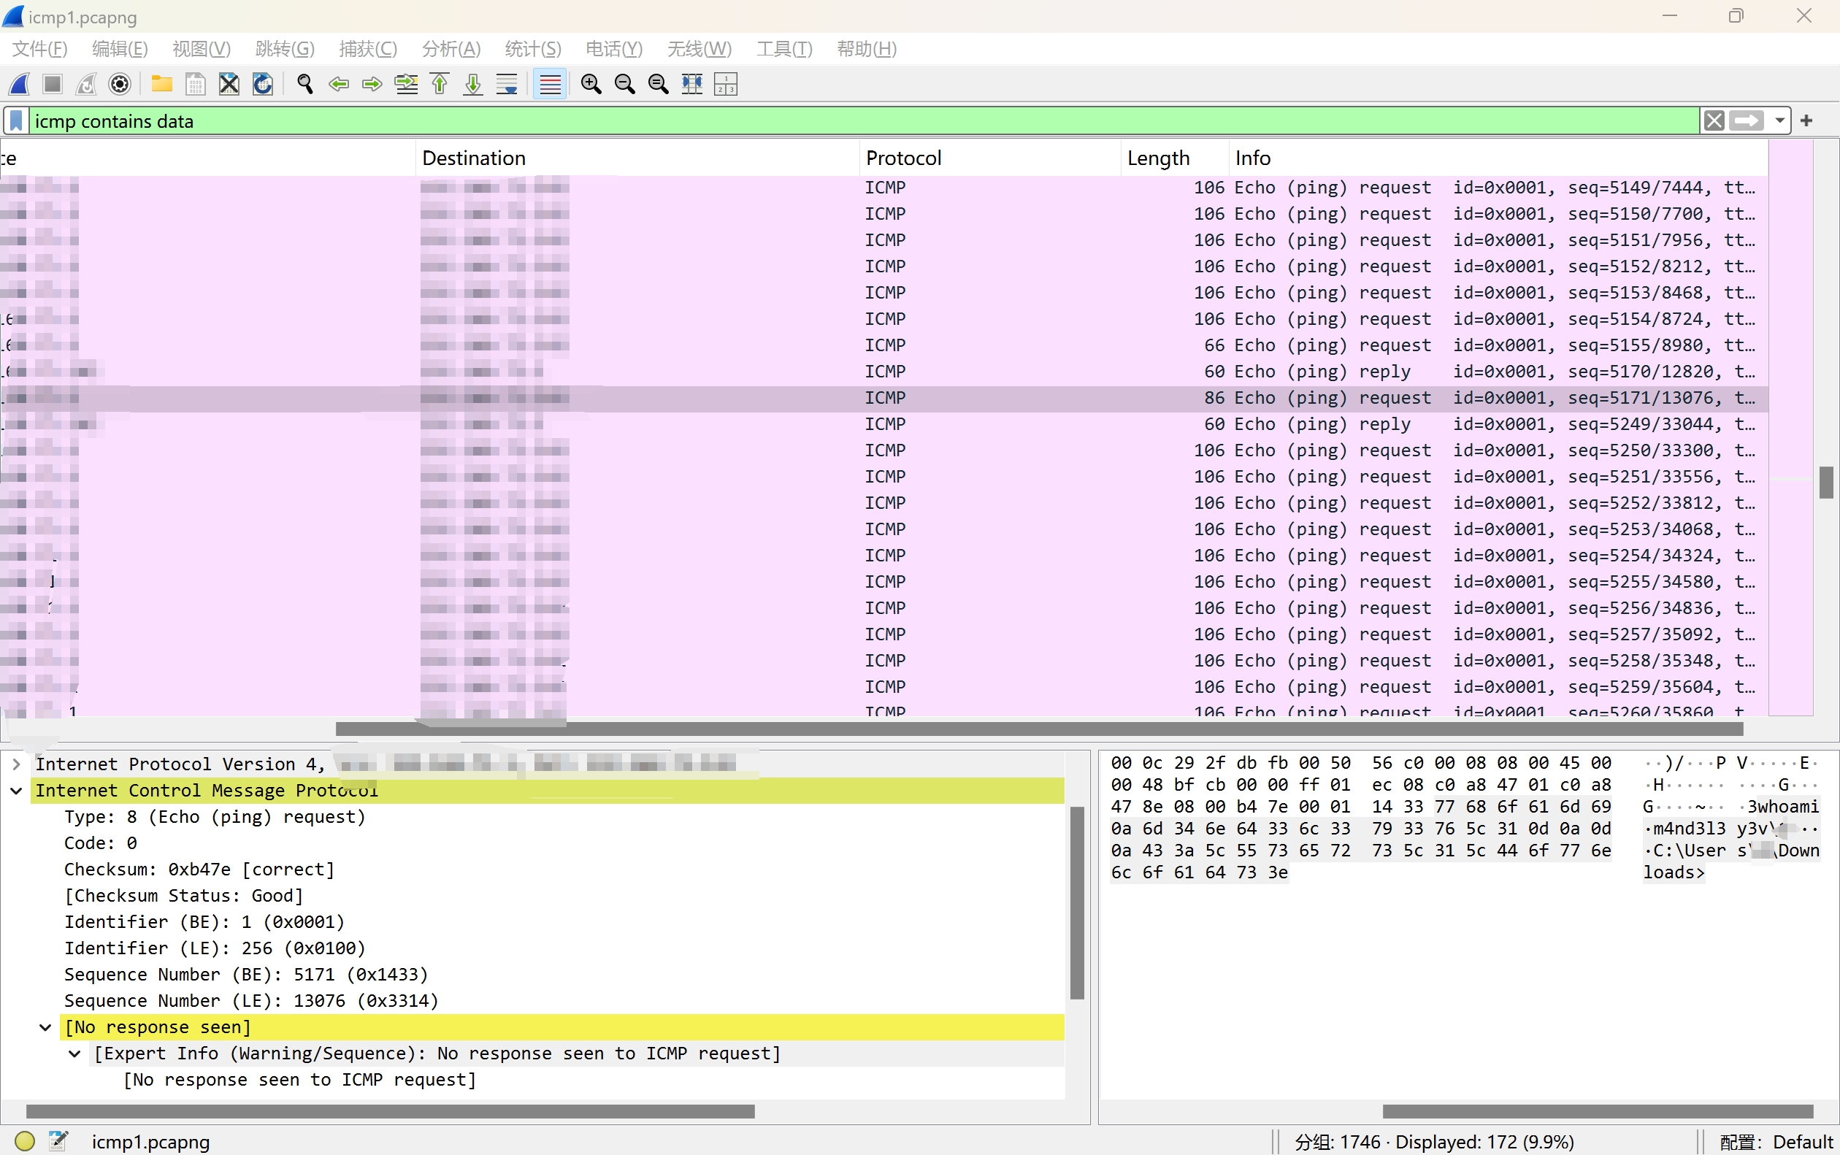The image size is (1840, 1155).
Task: Open the 视图(V) menu
Action: click(202, 49)
